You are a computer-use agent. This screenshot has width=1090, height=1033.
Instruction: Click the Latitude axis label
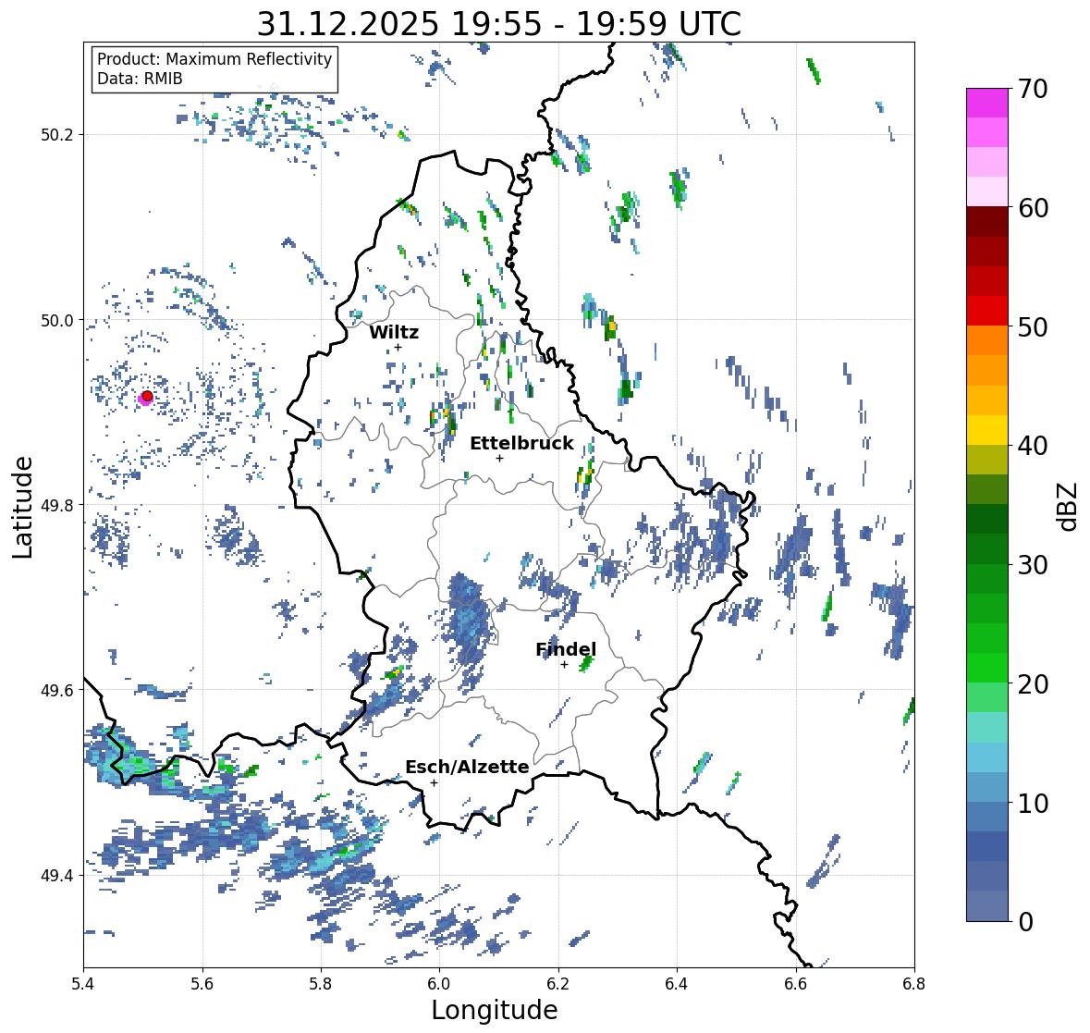22,507
